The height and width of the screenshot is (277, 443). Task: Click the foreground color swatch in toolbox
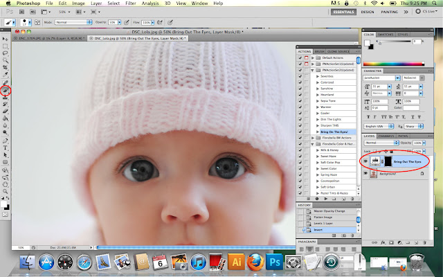click(x=3, y=204)
